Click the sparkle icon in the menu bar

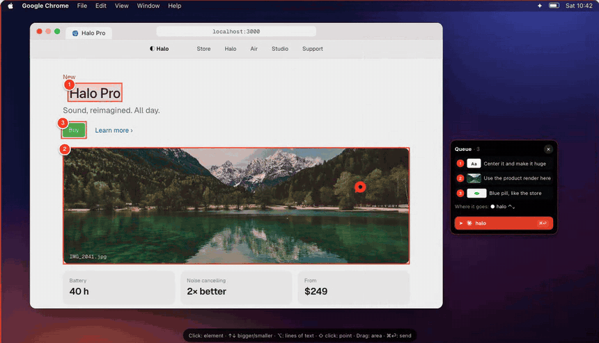(x=539, y=6)
